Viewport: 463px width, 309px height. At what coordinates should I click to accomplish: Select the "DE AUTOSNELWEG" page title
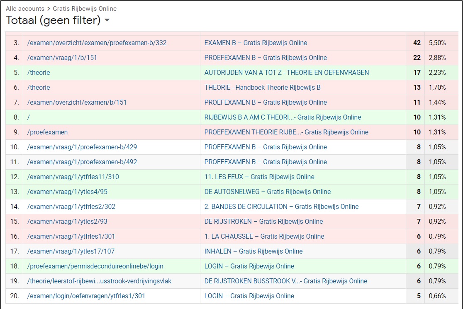click(x=268, y=192)
